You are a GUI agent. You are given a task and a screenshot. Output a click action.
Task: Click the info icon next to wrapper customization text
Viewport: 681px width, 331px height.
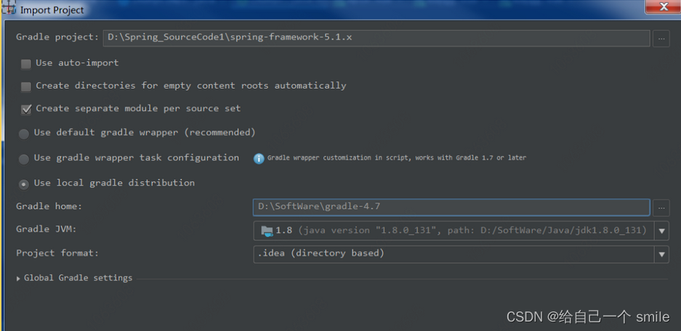(x=259, y=159)
